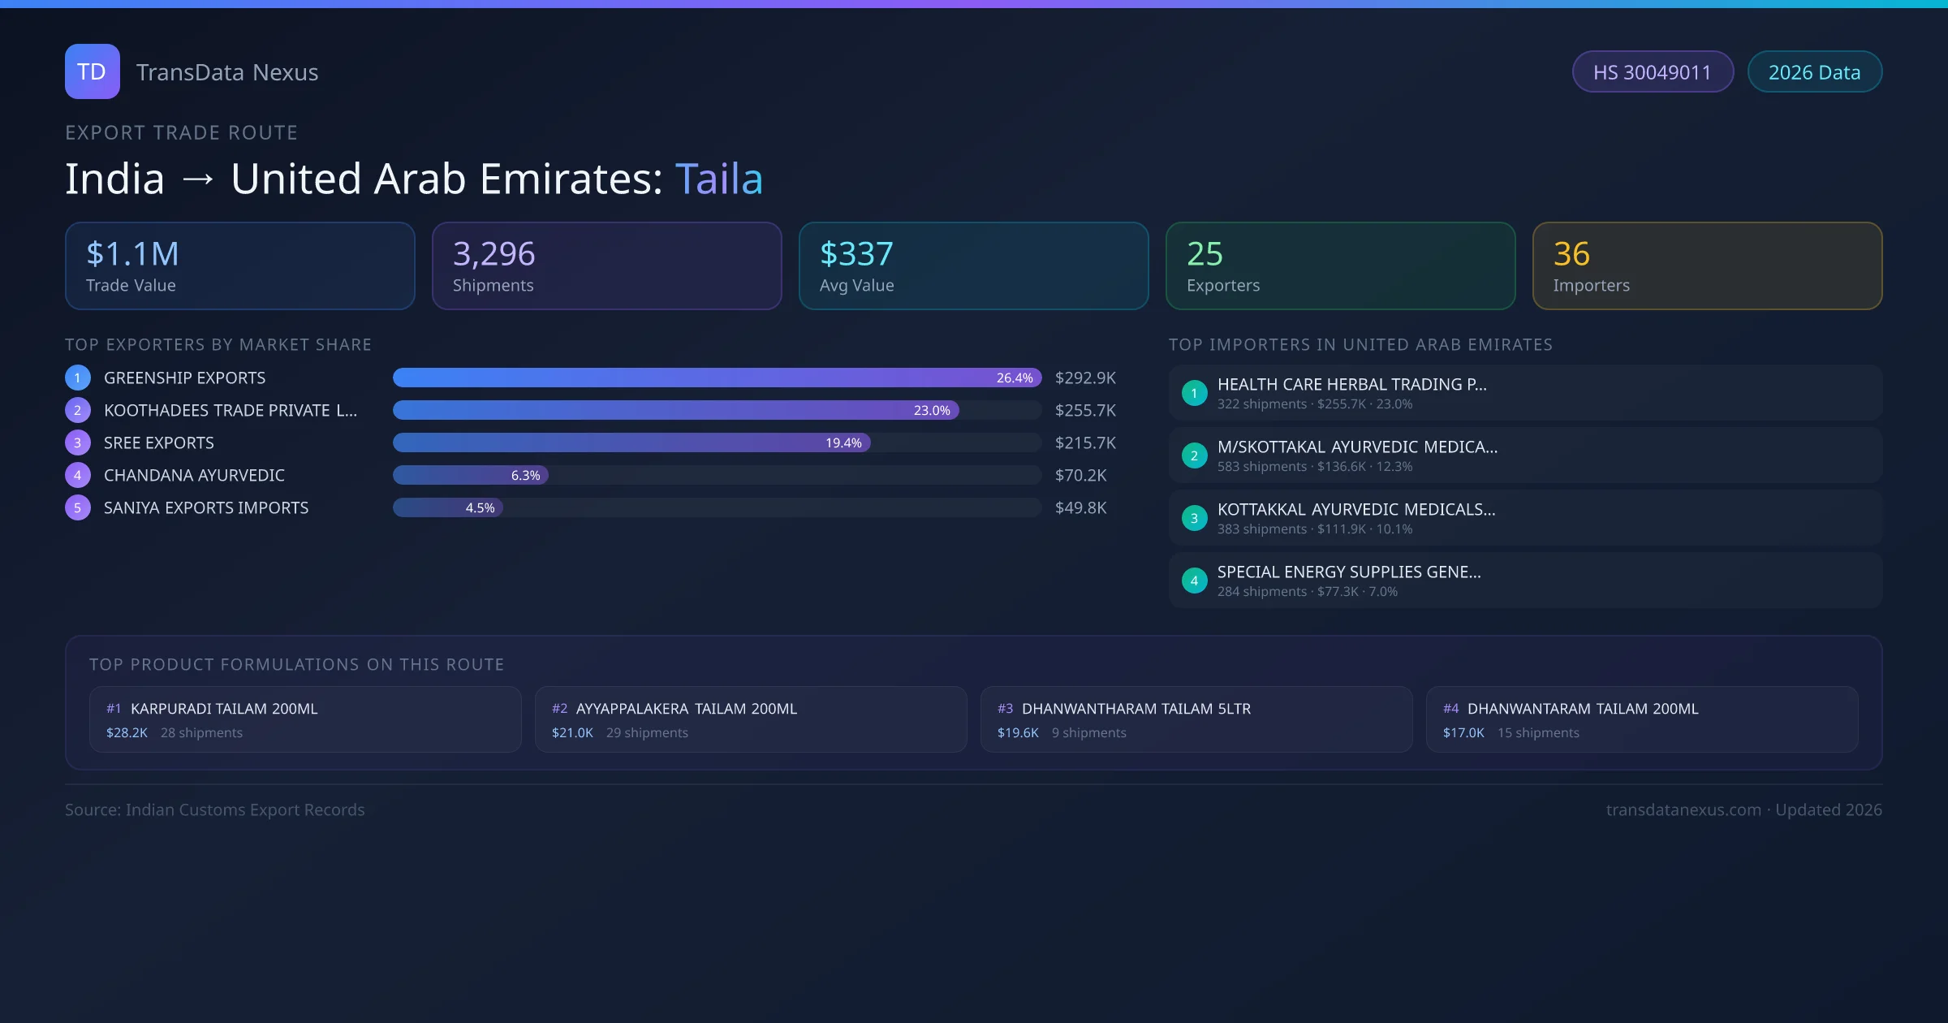Click the green badge beside M/SKOTTAKAL AYURVEDIC
The image size is (1948, 1023).
click(x=1194, y=455)
